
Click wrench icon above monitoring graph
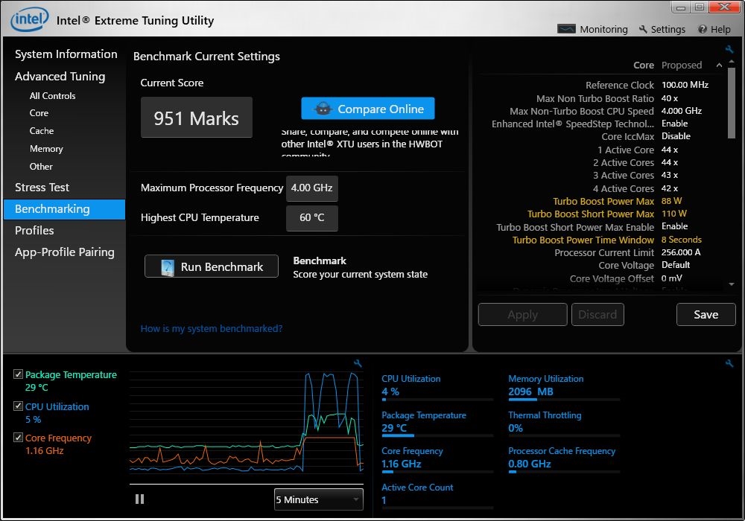358,363
